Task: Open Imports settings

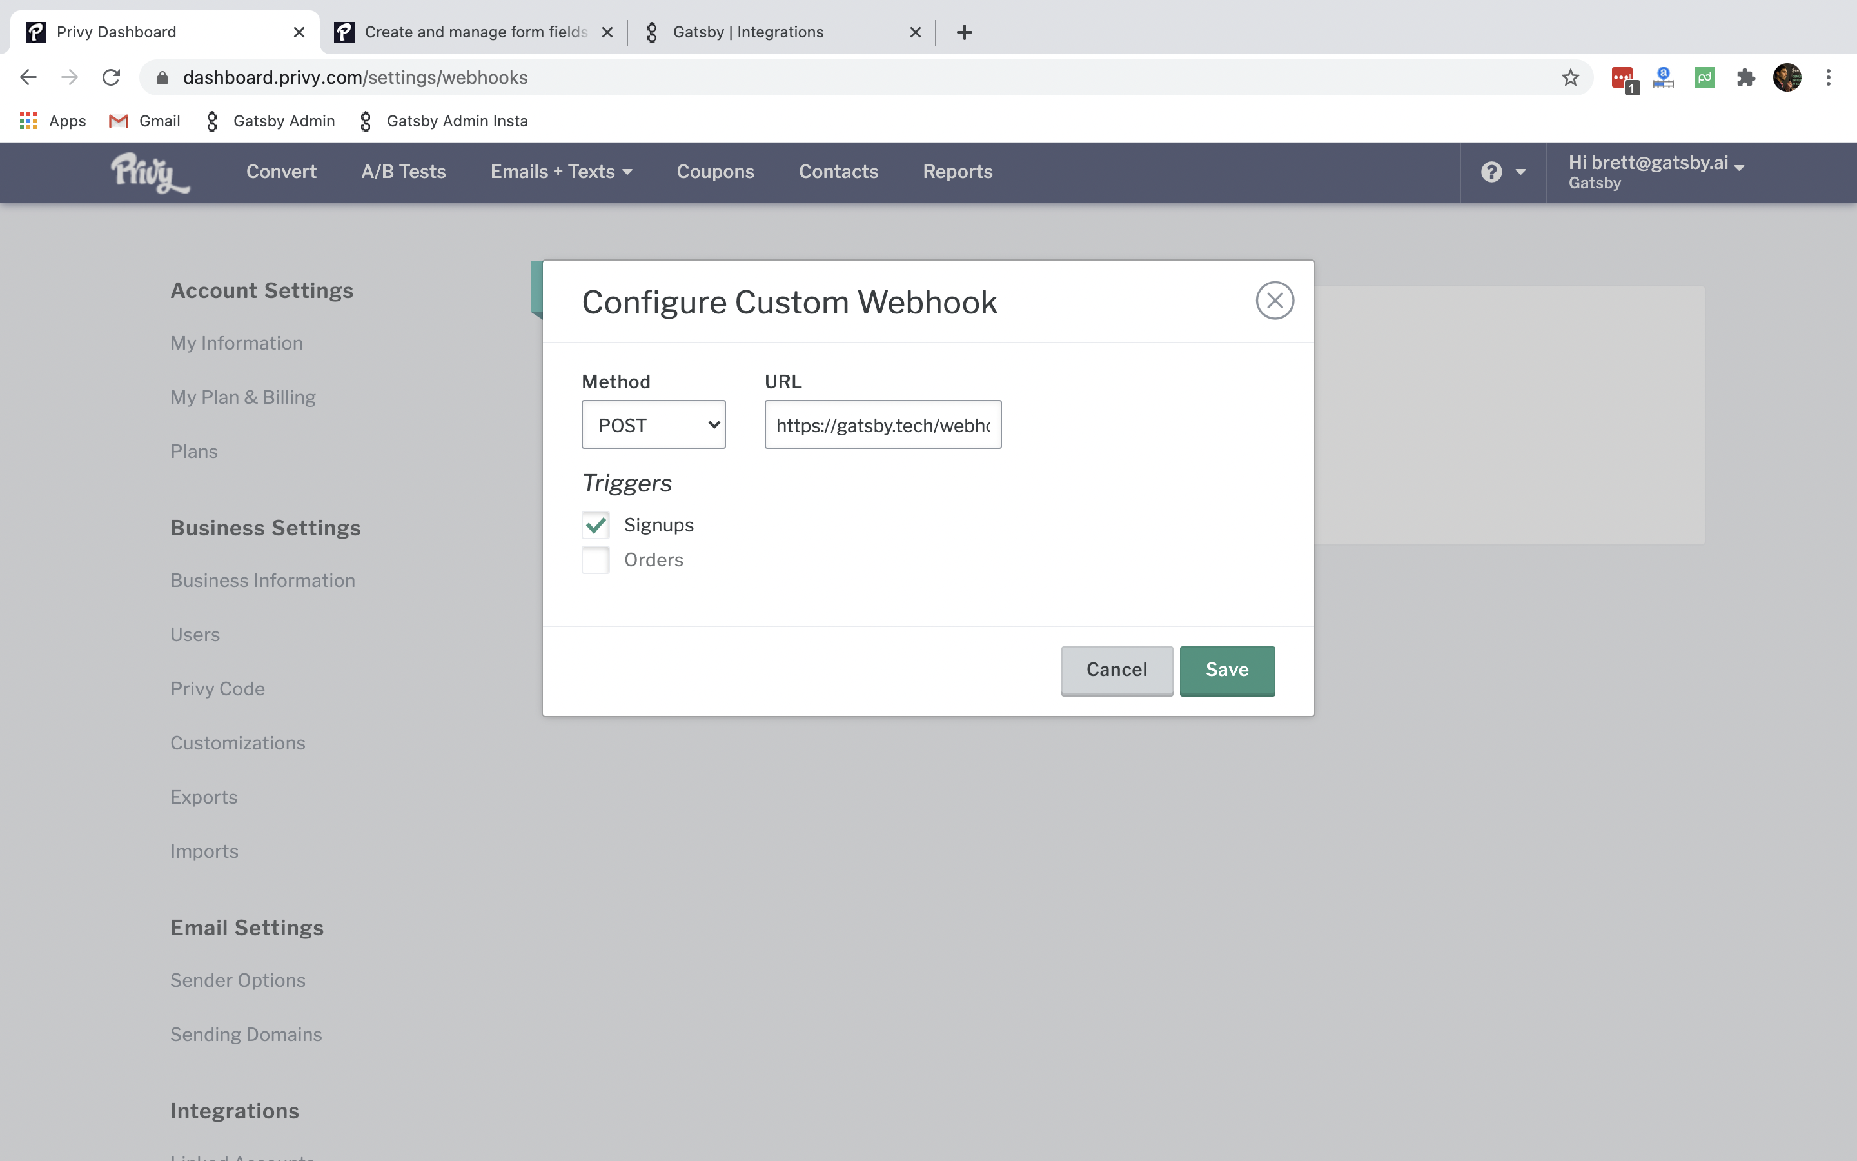Action: tap(204, 851)
